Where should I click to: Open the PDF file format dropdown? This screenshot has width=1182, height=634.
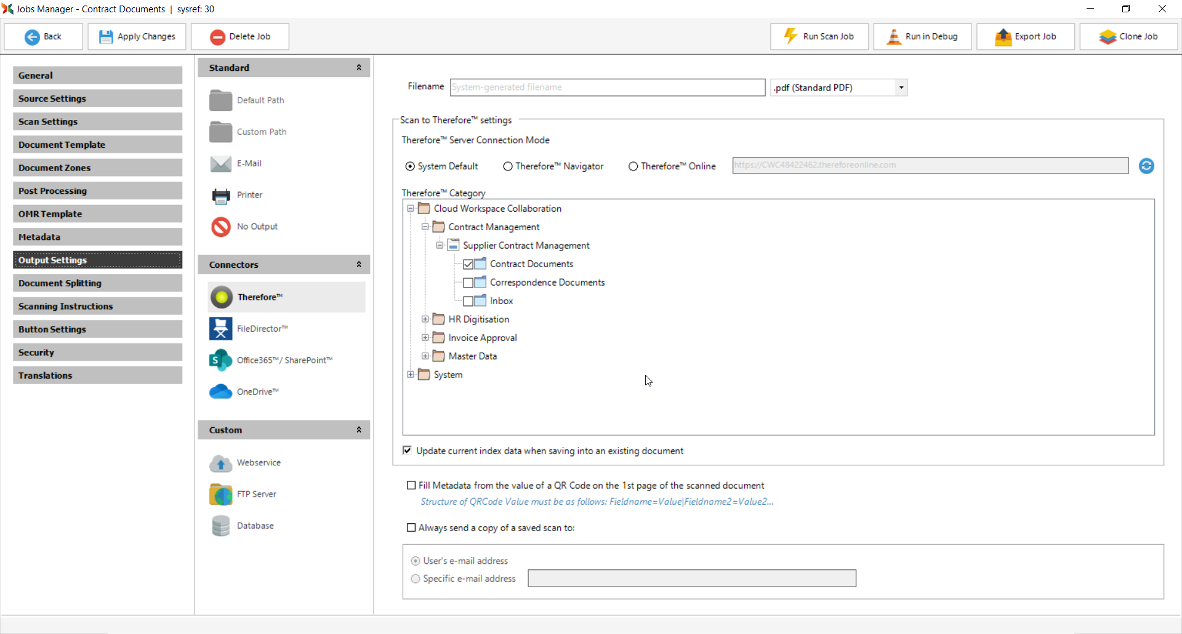pyautogui.click(x=901, y=87)
